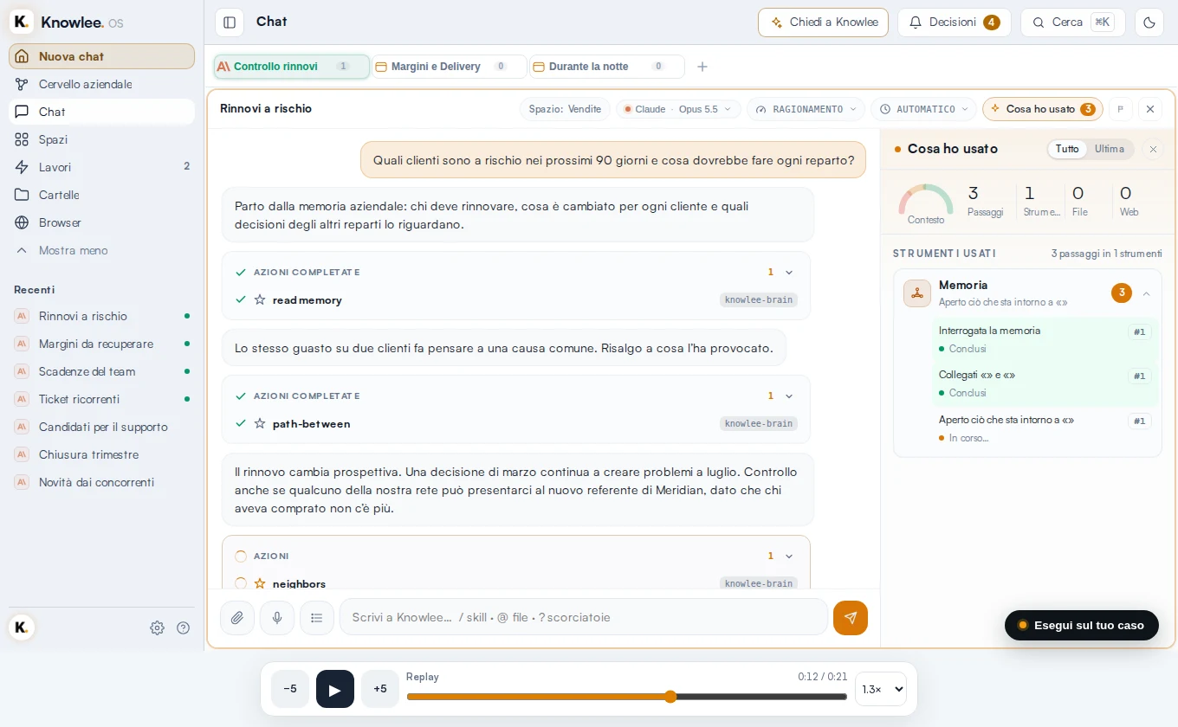Send message with orange arrow button
1178x727 pixels.
click(851, 618)
